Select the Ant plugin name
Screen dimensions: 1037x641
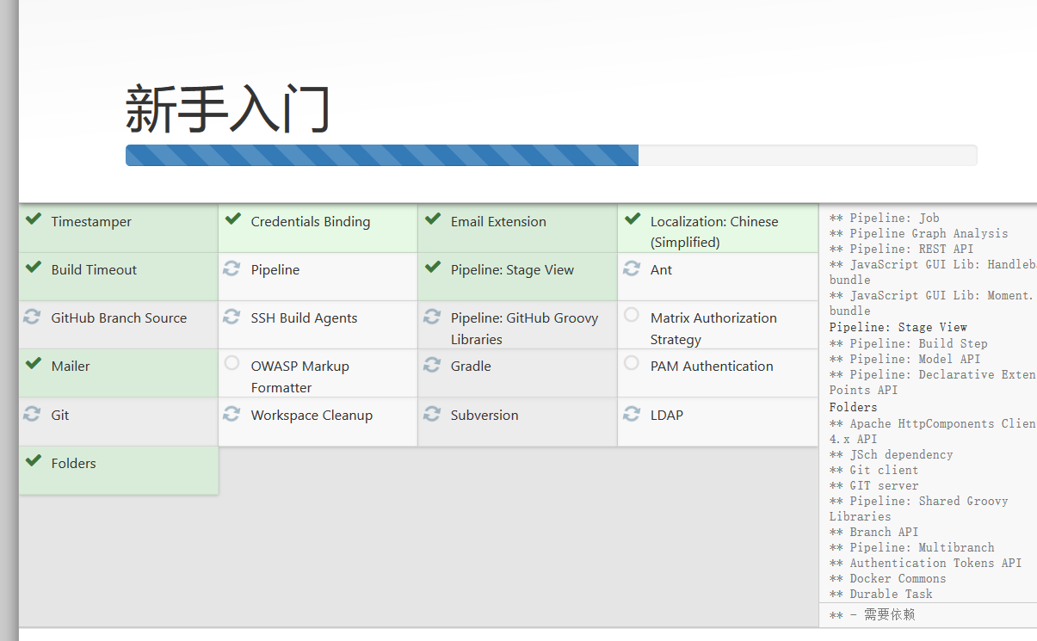[x=661, y=270]
